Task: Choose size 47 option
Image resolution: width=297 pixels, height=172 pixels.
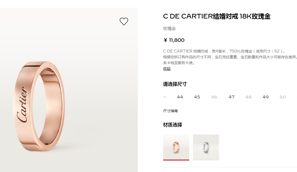Action: point(231,97)
